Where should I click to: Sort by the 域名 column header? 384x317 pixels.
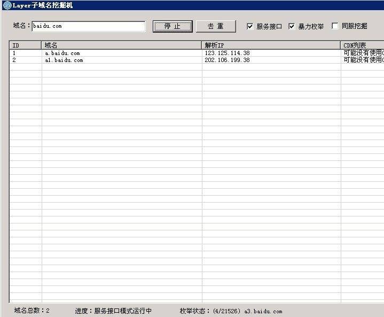(121, 45)
